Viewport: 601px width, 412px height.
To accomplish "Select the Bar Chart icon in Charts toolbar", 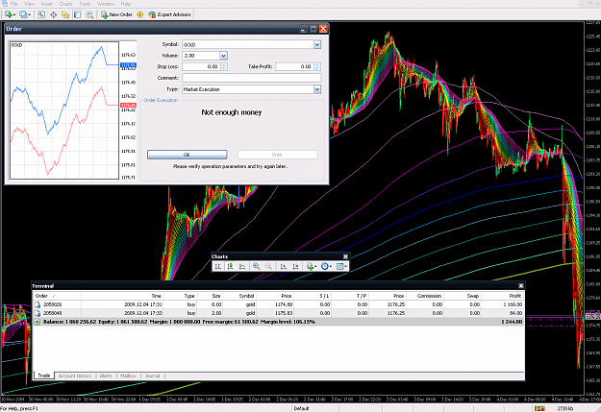I will [218, 266].
